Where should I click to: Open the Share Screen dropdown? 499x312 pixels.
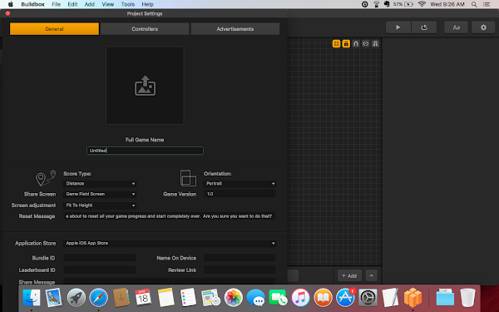(100, 194)
